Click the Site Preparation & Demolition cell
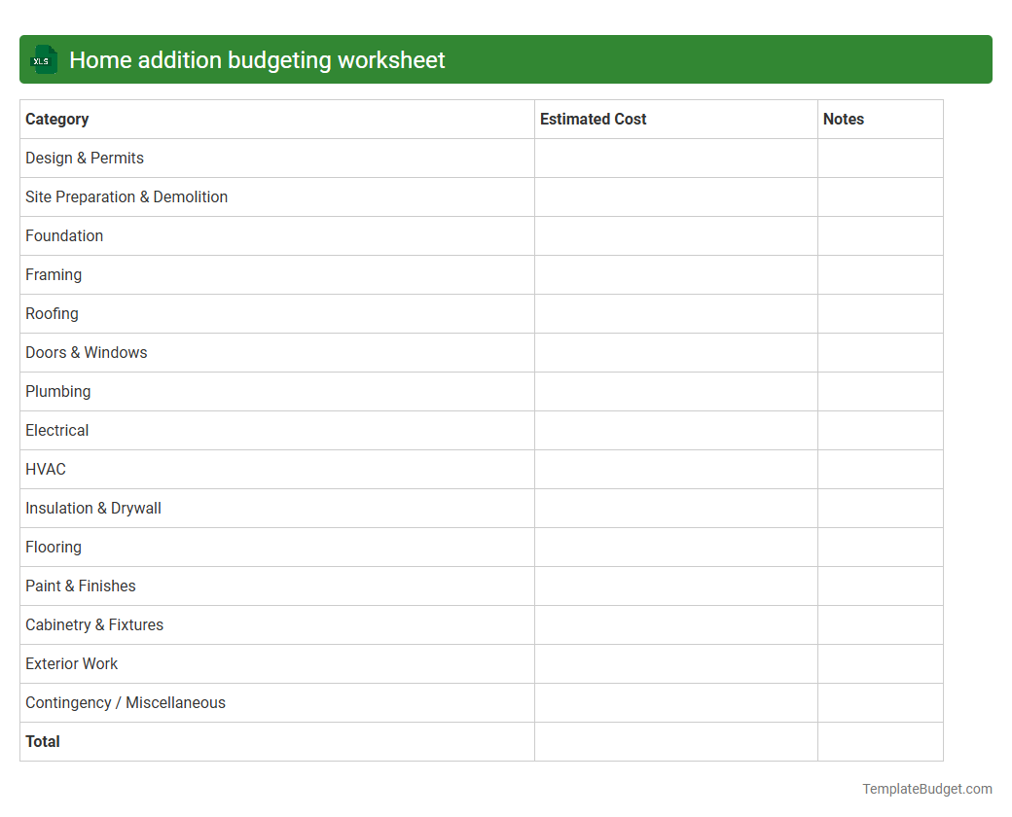The height and width of the screenshot is (817, 1012). pyautogui.click(x=126, y=196)
